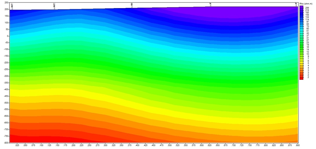Click the 218 value in the resistivity legend
The height and width of the screenshot is (149, 316).
[x=307, y=10]
